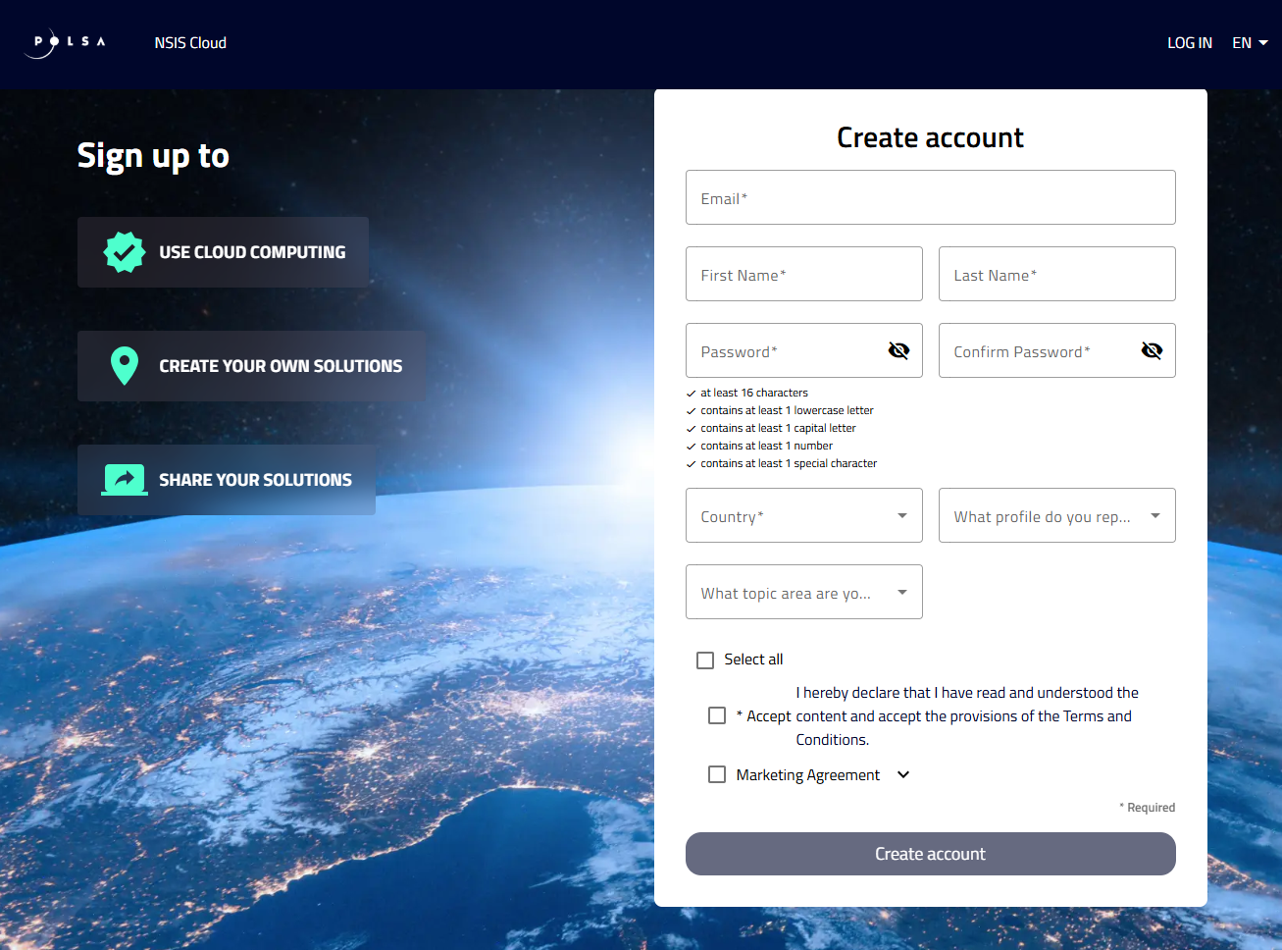Click the green checkmark badge icon
The width and height of the screenshot is (1282, 950).
[x=125, y=252]
